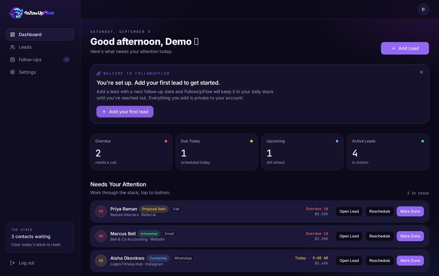Open Lead for Aisha Okonkwo
The height and width of the screenshot is (276, 439).
click(349, 261)
